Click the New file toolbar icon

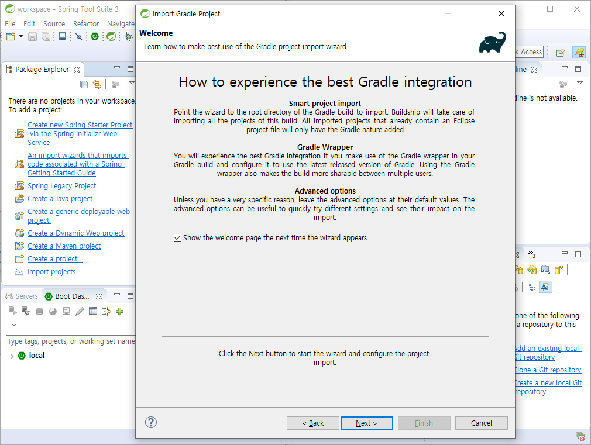(x=11, y=37)
